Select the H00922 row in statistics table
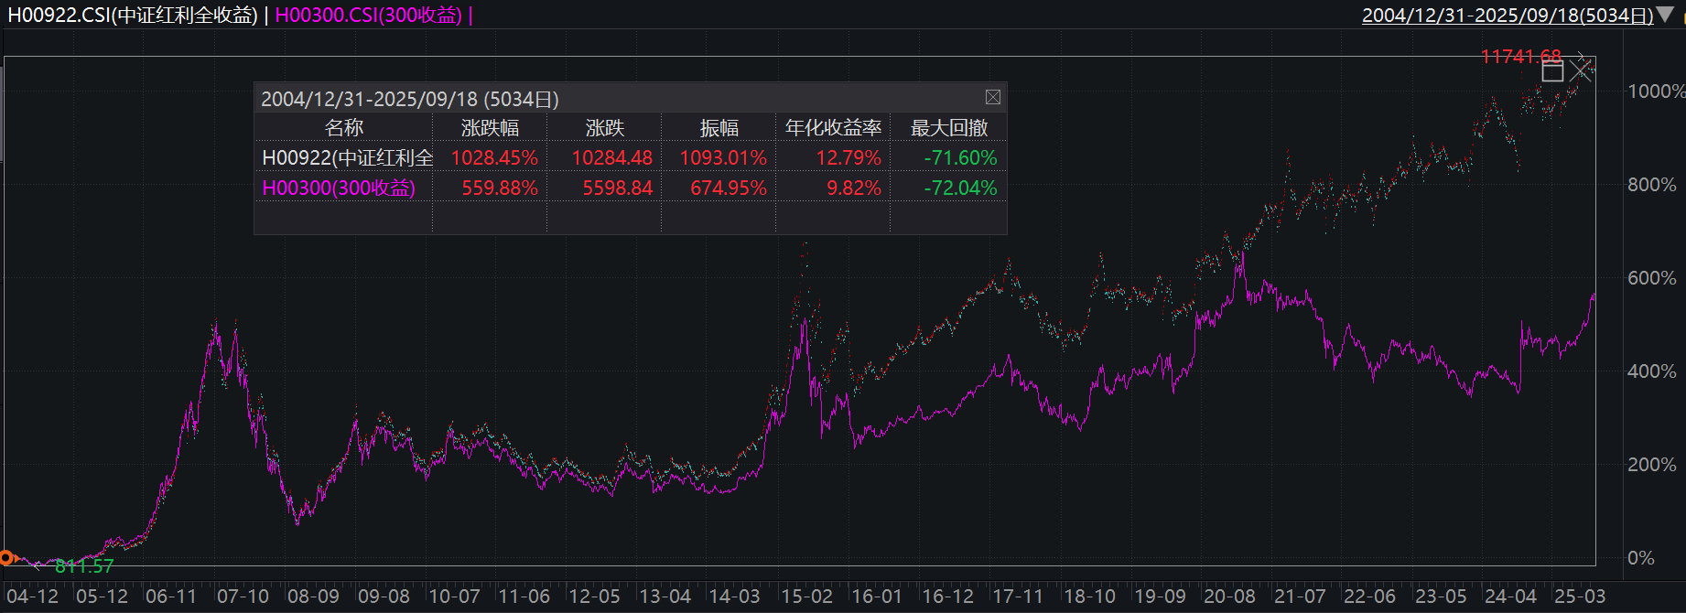This screenshot has width=1686, height=613. [347, 158]
